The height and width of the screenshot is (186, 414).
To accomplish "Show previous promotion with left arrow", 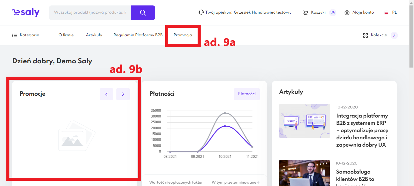I will 106,94.
